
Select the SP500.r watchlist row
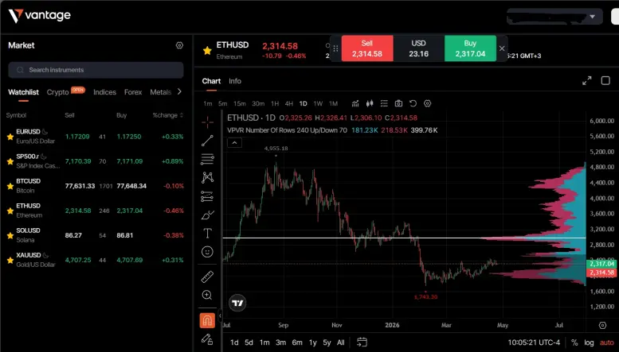coord(95,161)
